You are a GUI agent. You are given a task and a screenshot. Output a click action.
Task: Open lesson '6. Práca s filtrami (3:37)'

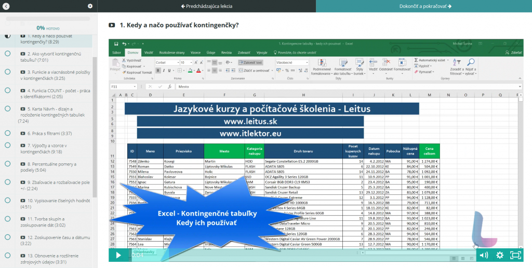point(46,133)
